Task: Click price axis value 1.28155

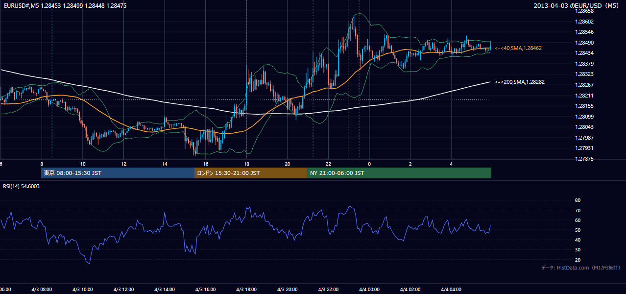Action: click(x=584, y=106)
